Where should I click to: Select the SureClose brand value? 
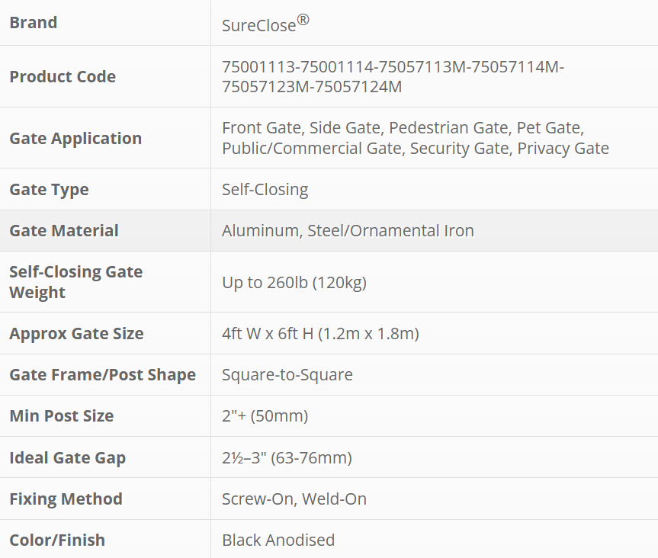pyautogui.click(x=258, y=25)
